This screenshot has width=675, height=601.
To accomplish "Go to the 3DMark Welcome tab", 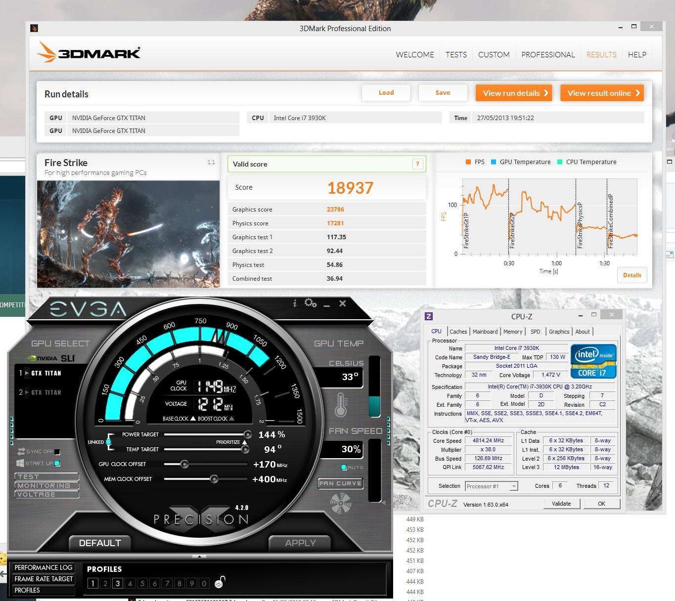I will [415, 54].
